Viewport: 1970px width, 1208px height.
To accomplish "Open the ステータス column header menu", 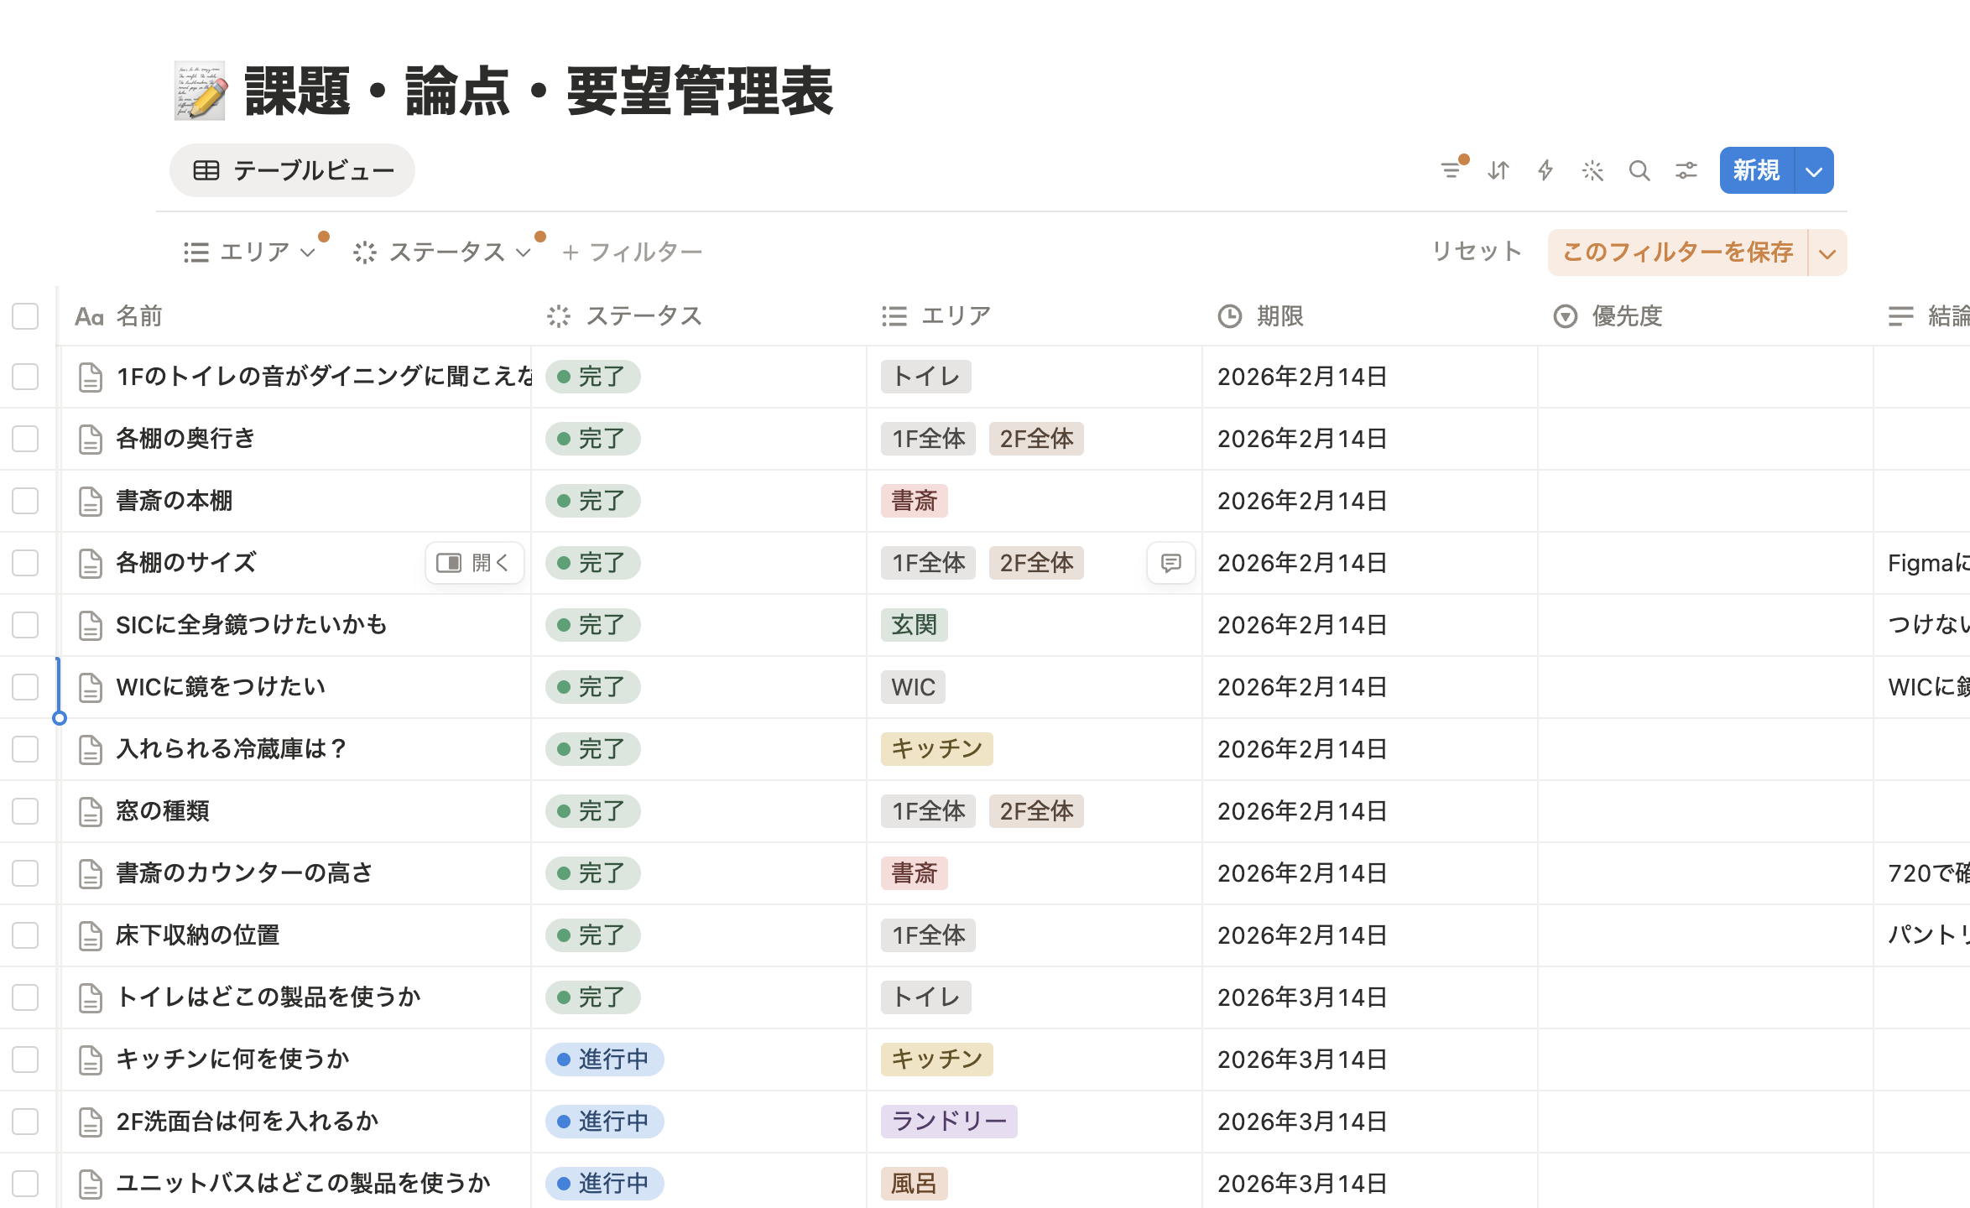I will (698, 316).
